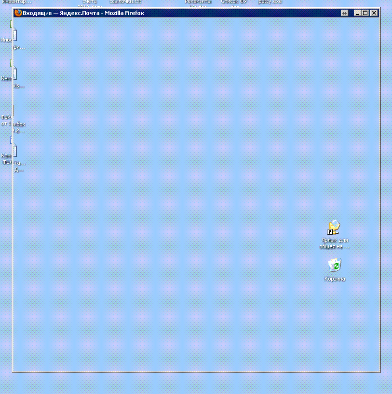The image size is (392, 394).
Task: Click the 'Входящие — Яндекс.Почта' window title text
Action: (83, 13)
